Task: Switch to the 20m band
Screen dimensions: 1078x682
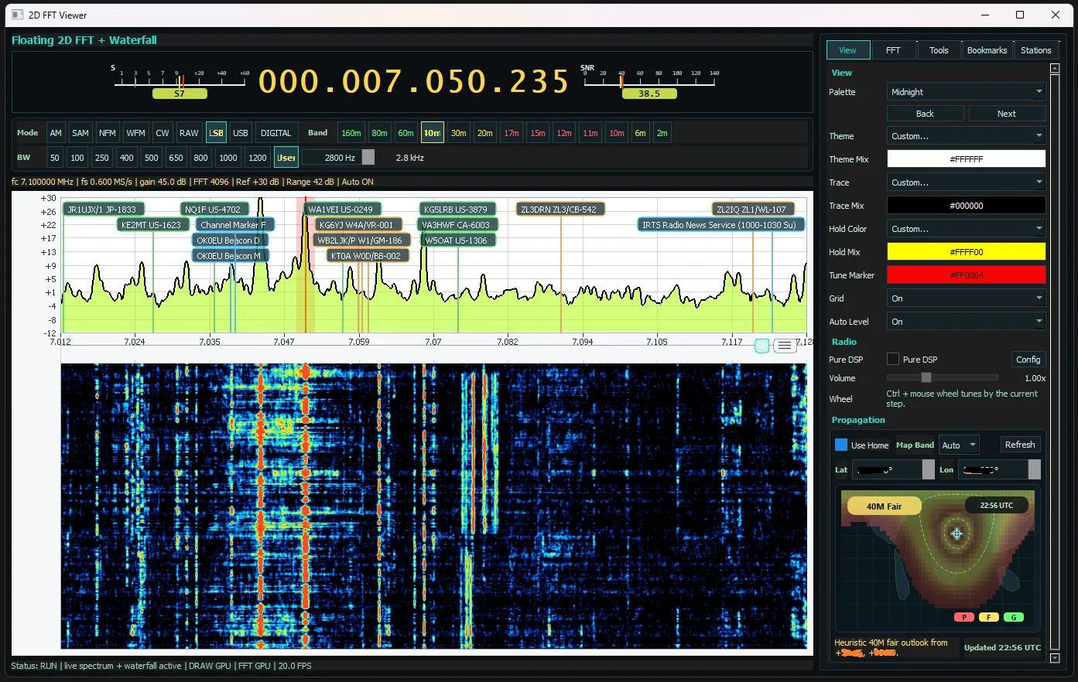Action: (x=484, y=132)
